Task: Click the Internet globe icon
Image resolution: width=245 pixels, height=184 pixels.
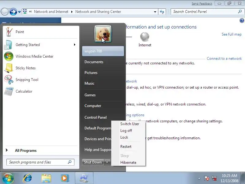Action: click(145, 37)
